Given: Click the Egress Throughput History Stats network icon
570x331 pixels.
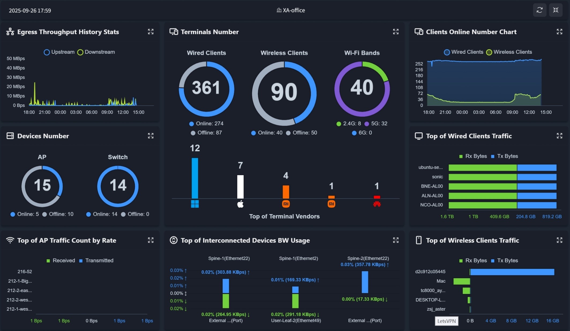Looking at the screenshot, I should (10, 32).
